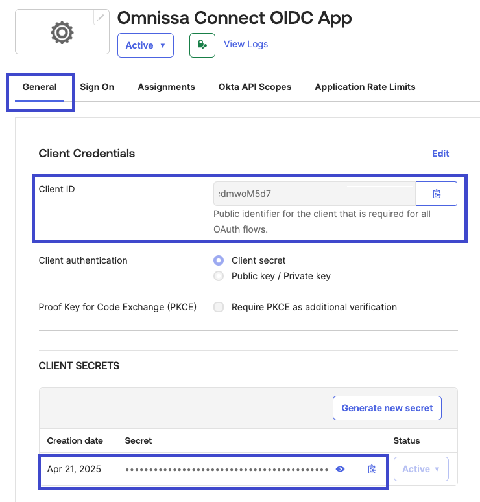
Task: Click Generate new secret button
Action: pos(387,408)
